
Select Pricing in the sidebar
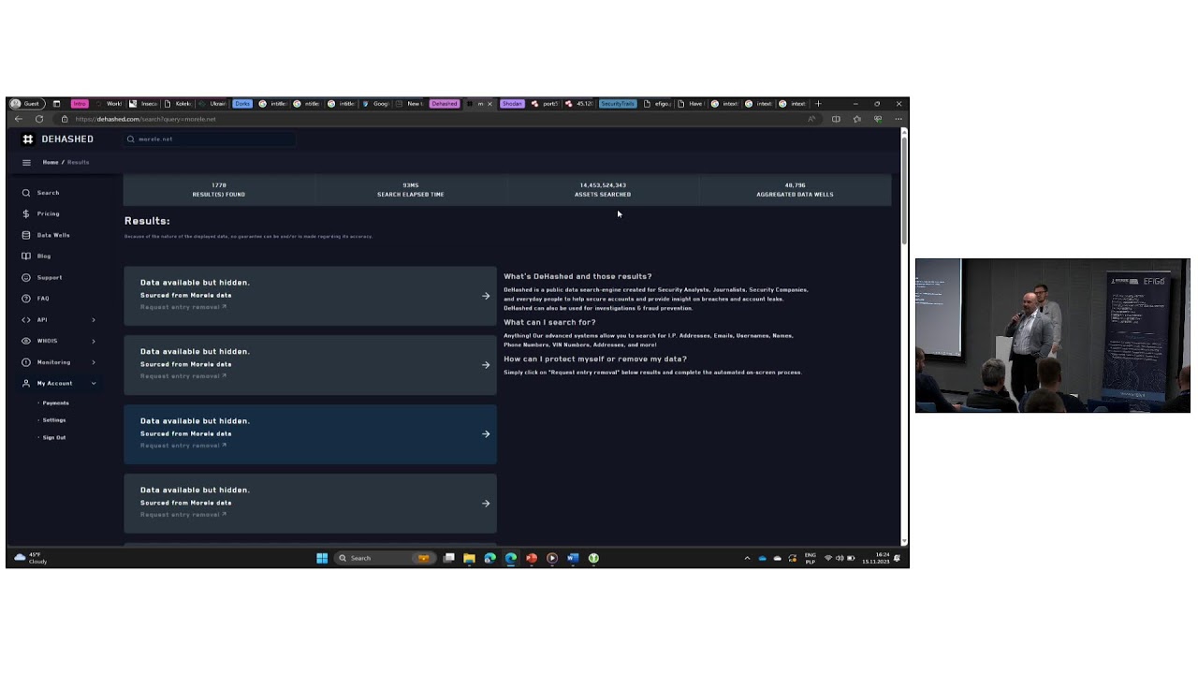point(48,213)
